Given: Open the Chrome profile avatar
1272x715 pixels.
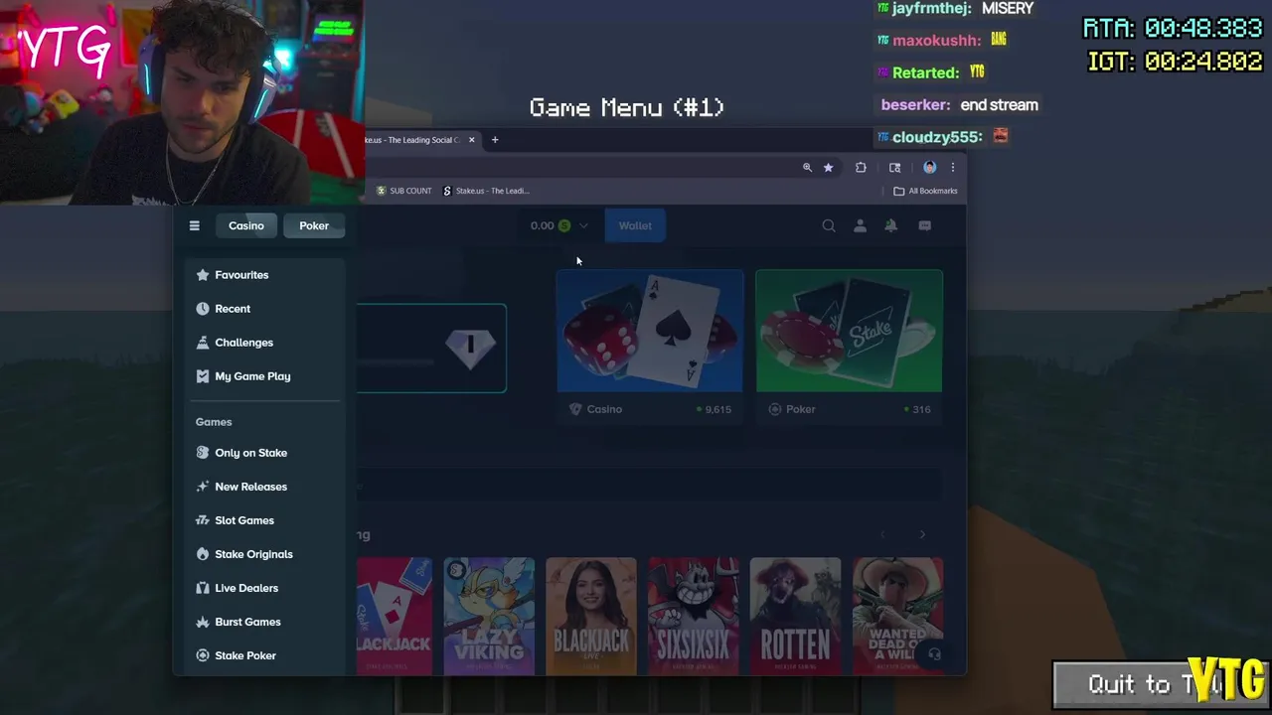Looking at the screenshot, I should coord(929,168).
